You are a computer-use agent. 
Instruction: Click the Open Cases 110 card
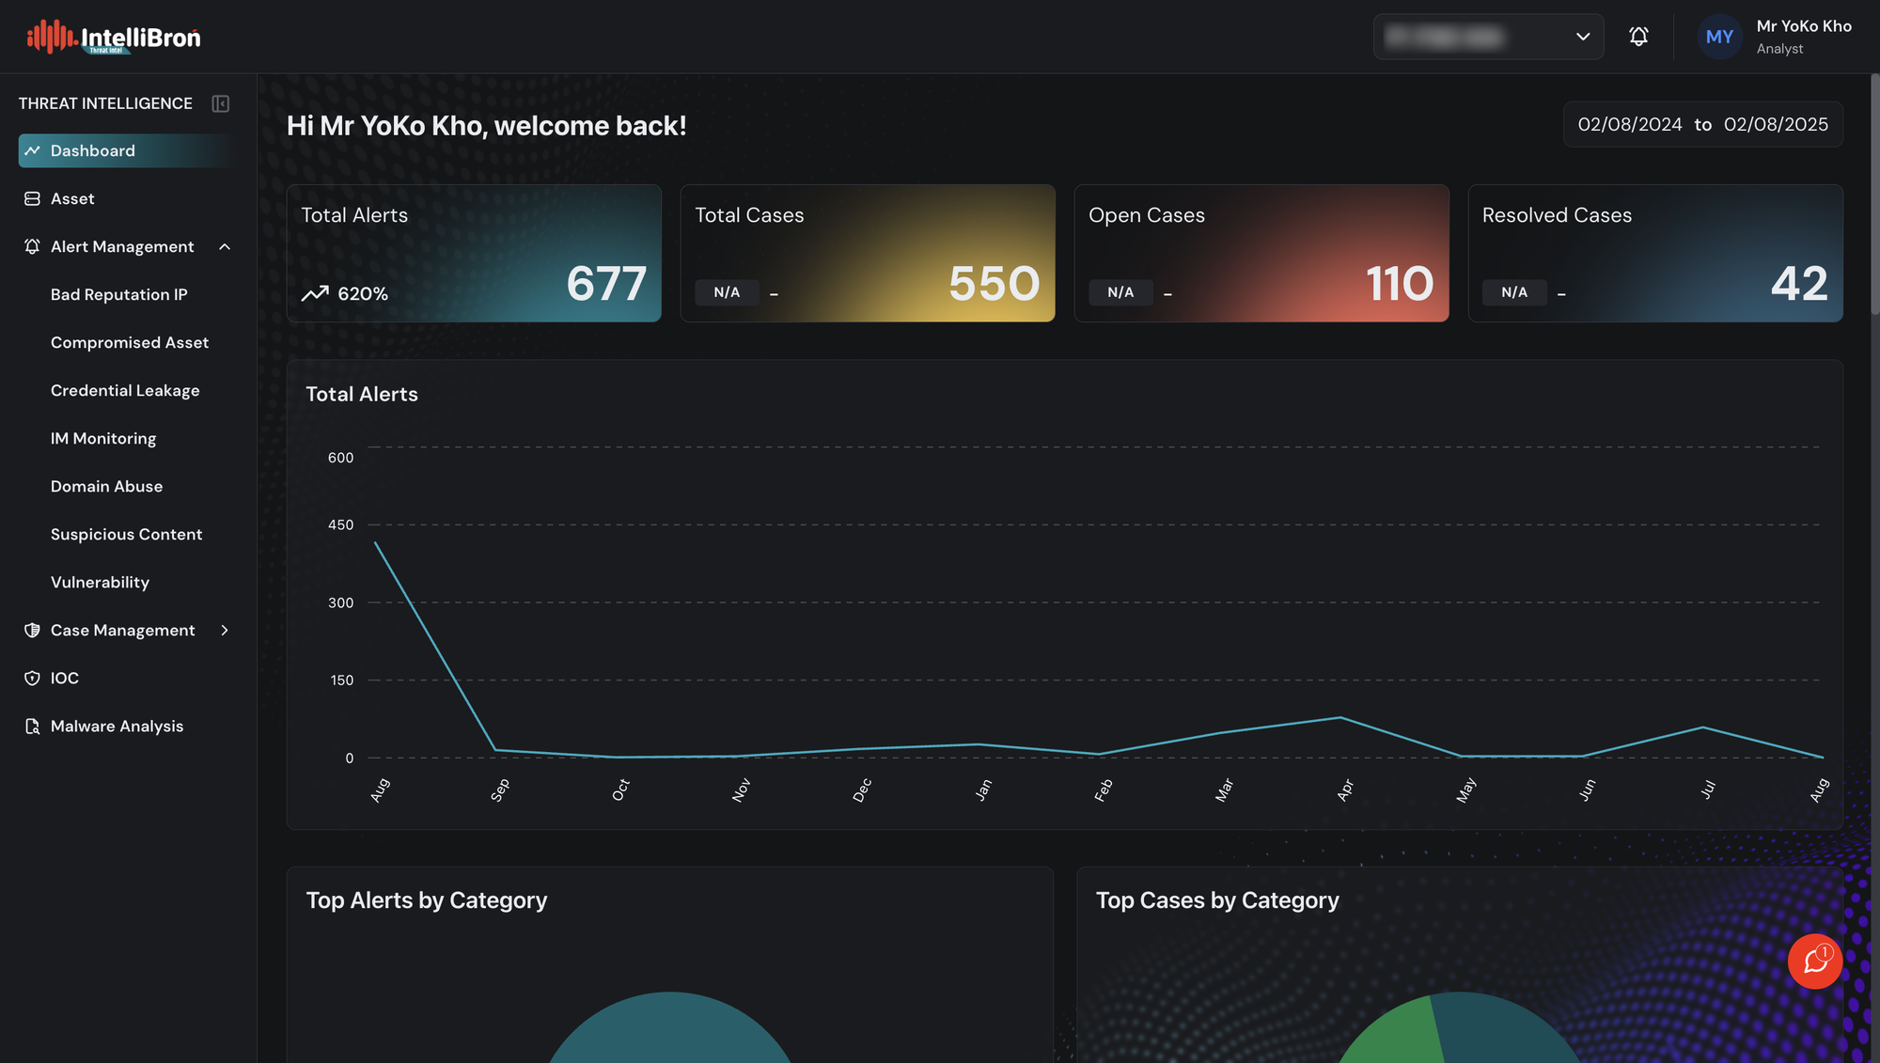(1261, 253)
